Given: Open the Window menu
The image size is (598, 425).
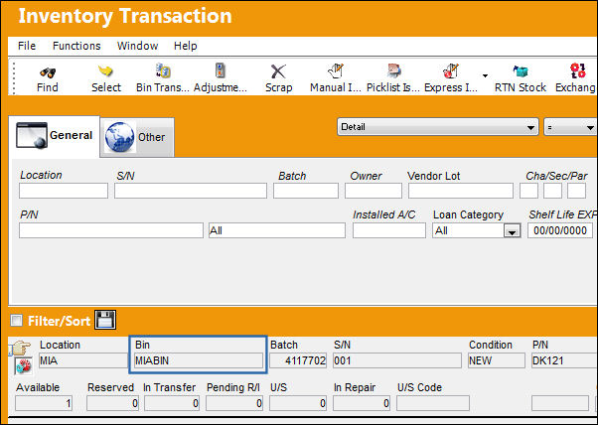Looking at the screenshot, I should [138, 46].
